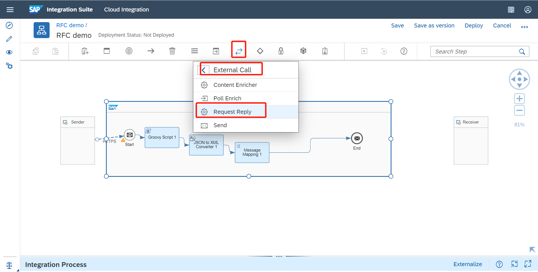The image size is (538, 272).
Task: Go back from External Call submenu
Action: [204, 70]
